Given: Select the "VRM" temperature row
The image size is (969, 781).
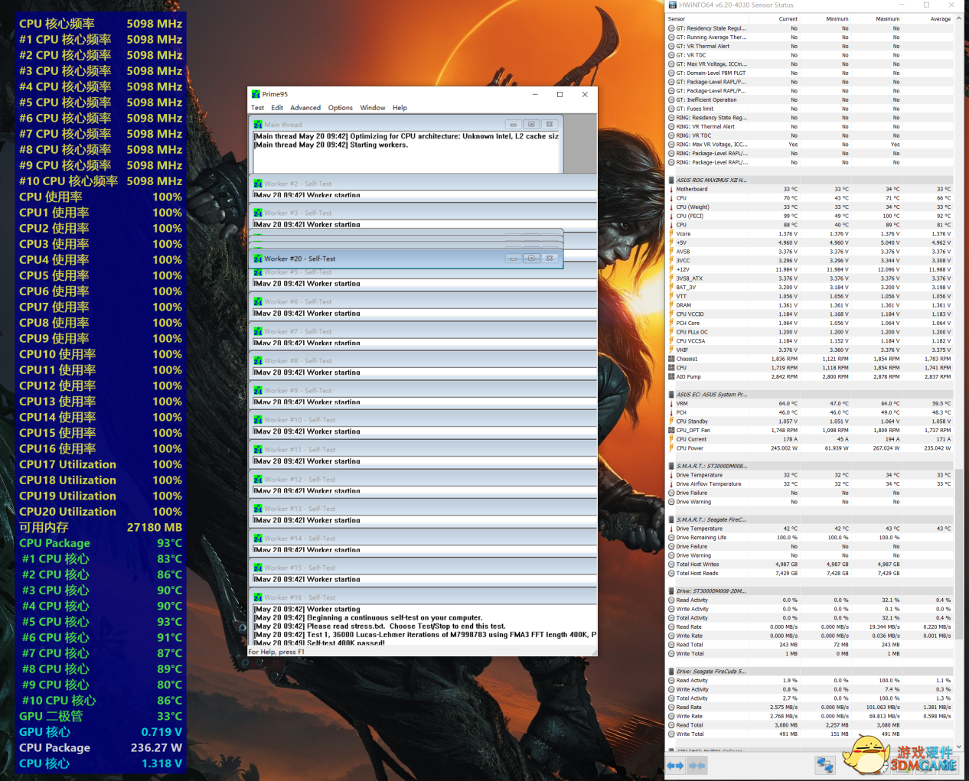Looking at the screenshot, I should (810, 403).
